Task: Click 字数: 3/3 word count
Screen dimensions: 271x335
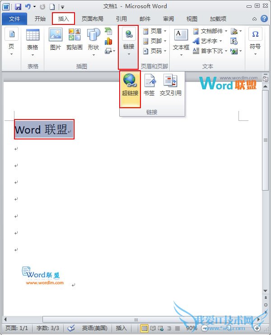Action: 47,328
